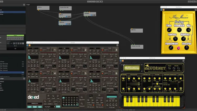Mute the daHornet graph node
197x111 pixels.
pyautogui.click(x=68, y=24)
